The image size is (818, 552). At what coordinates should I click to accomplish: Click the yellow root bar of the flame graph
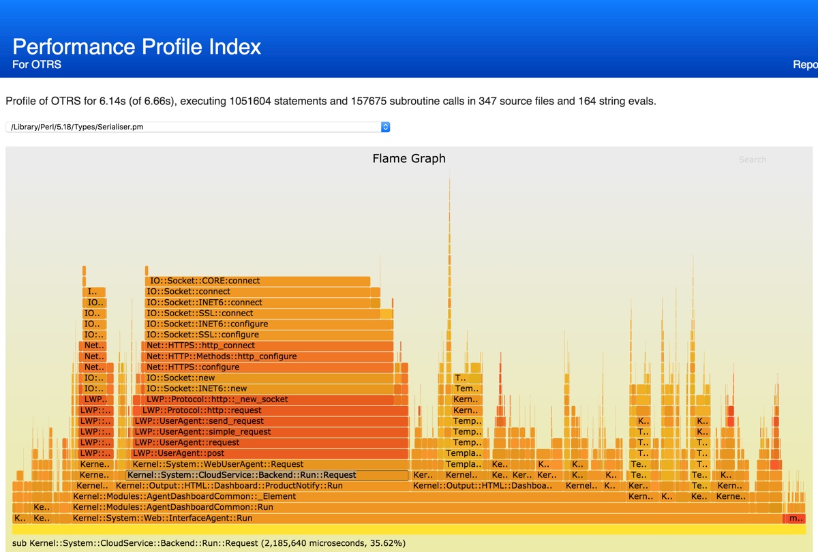[409, 530]
